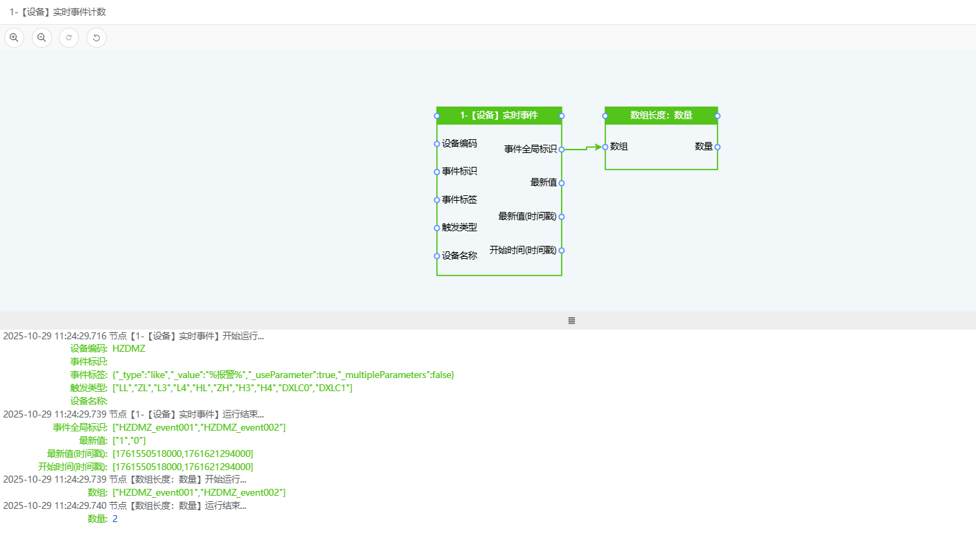
Task: Click the 开始时间(时间戳) output port
Action: tap(562, 251)
